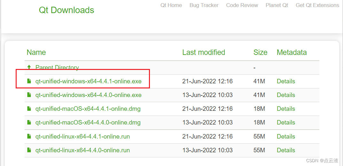The width and height of the screenshot is (343, 166).
Task: Open Details for windows-x64-4.4.0 installer
Action: 286,95
